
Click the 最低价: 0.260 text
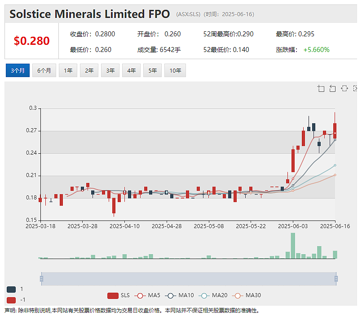pyautogui.click(x=91, y=50)
